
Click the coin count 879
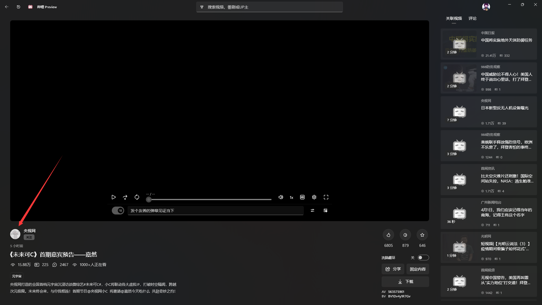[405, 245]
